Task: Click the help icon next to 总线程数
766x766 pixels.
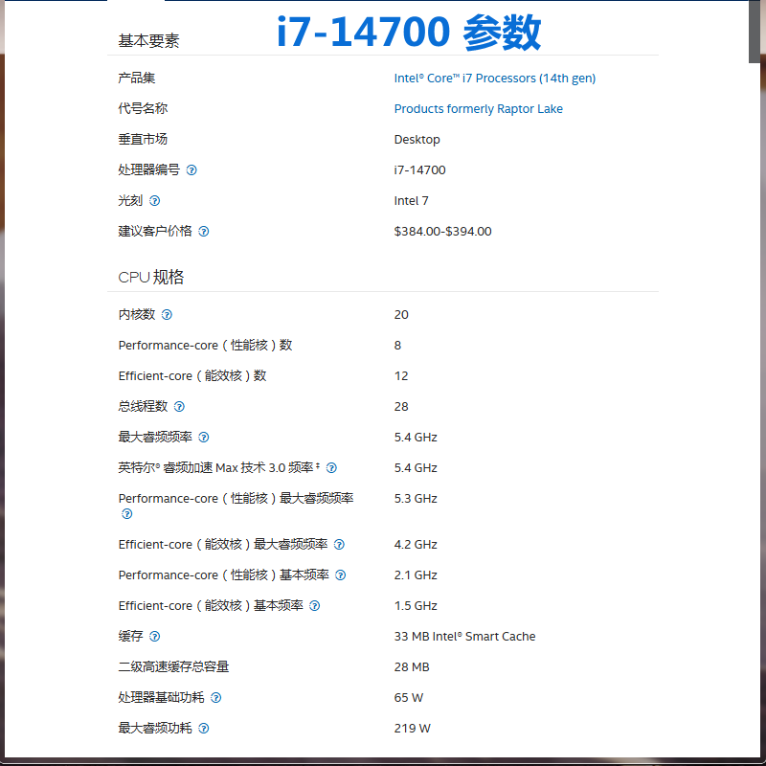Action: pos(179,406)
